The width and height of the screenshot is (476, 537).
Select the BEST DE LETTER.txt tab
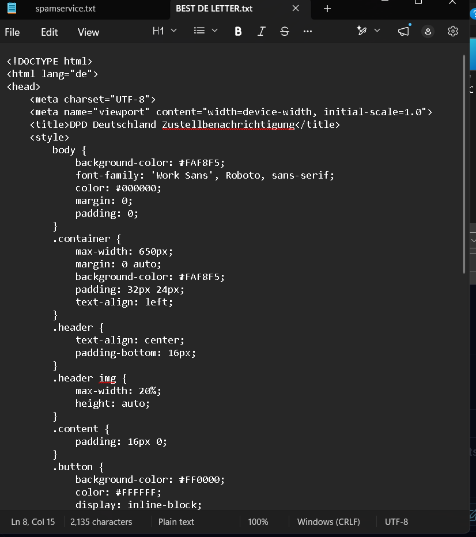(214, 9)
